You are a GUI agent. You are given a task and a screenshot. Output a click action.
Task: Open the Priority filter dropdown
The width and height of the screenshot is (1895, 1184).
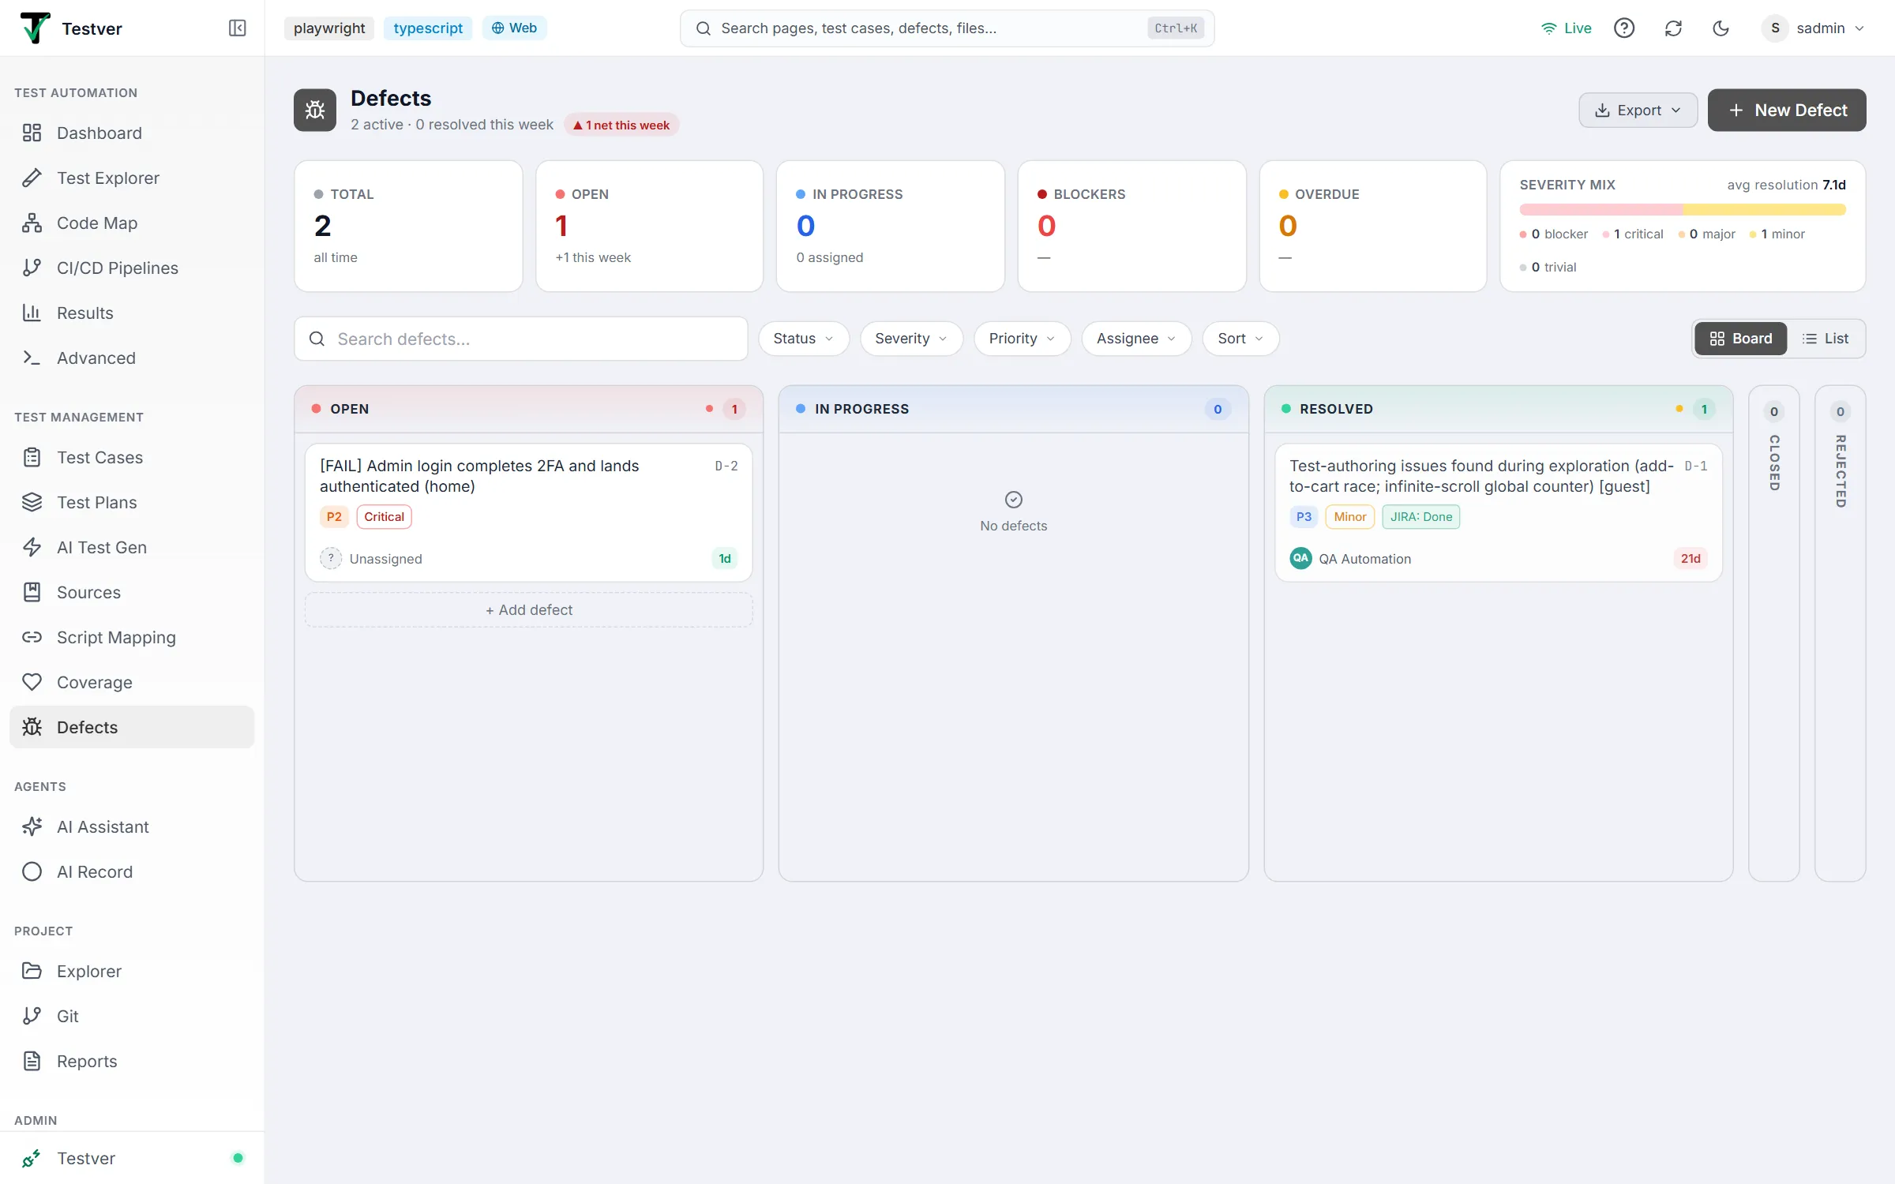(1022, 339)
